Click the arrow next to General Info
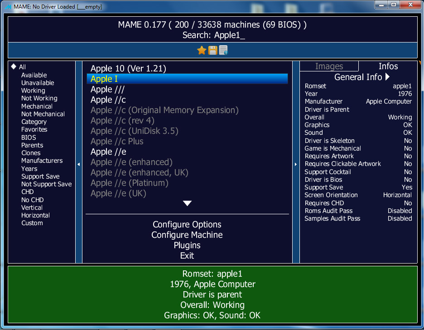 click(387, 77)
